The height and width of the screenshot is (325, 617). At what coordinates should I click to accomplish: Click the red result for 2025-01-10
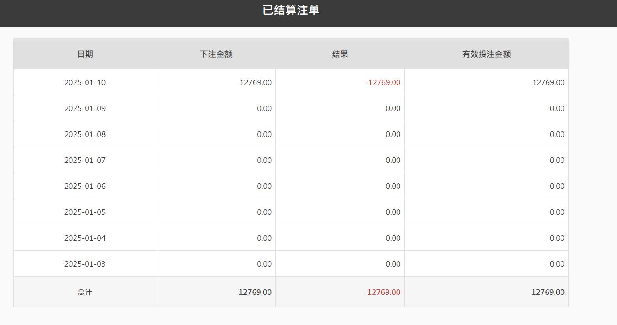coord(383,82)
